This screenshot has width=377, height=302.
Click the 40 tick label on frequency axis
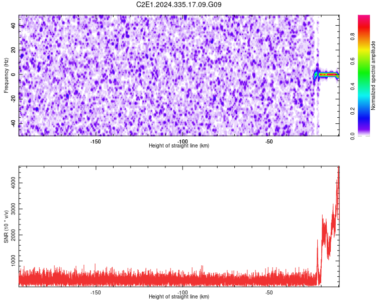14,26
